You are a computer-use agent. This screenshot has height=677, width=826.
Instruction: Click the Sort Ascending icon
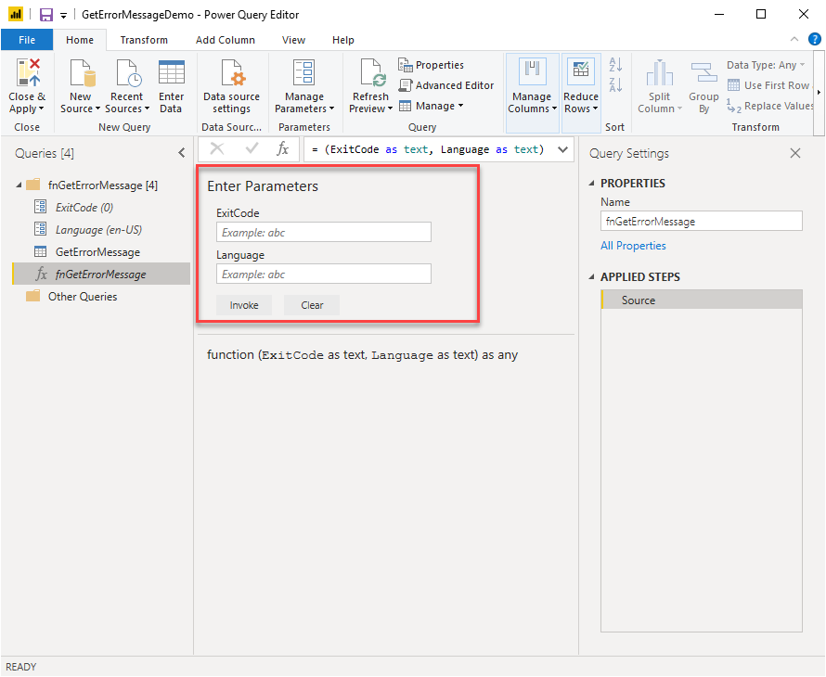pyautogui.click(x=614, y=65)
